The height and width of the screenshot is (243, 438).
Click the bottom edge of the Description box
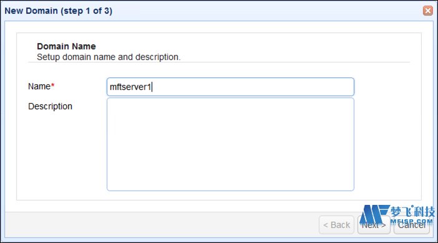[x=230, y=191]
